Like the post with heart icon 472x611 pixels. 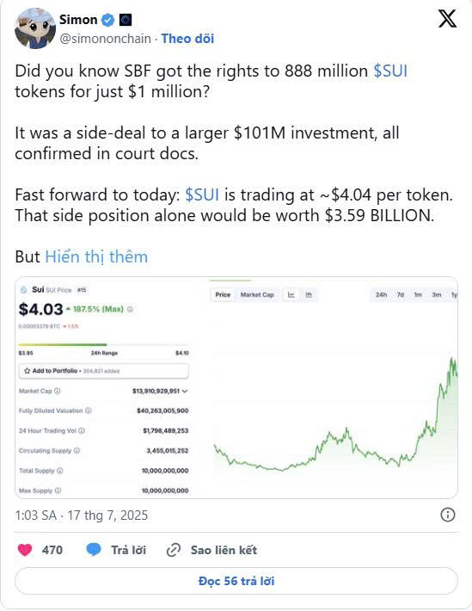point(25,550)
